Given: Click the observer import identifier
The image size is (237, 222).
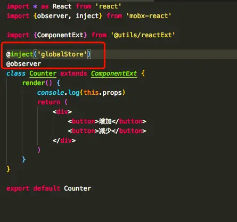Looking at the screenshot, I should (x=52, y=16).
